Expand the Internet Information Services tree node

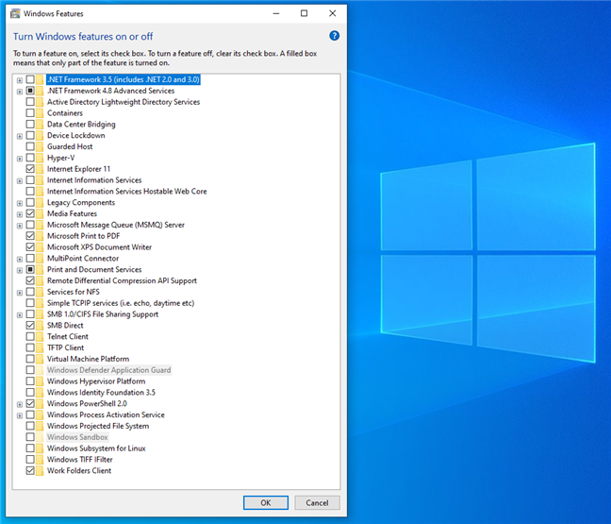(20, 180)
